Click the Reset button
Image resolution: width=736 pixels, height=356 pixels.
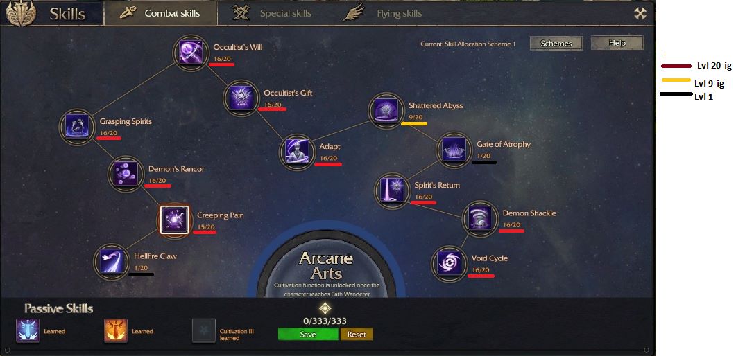357,335
